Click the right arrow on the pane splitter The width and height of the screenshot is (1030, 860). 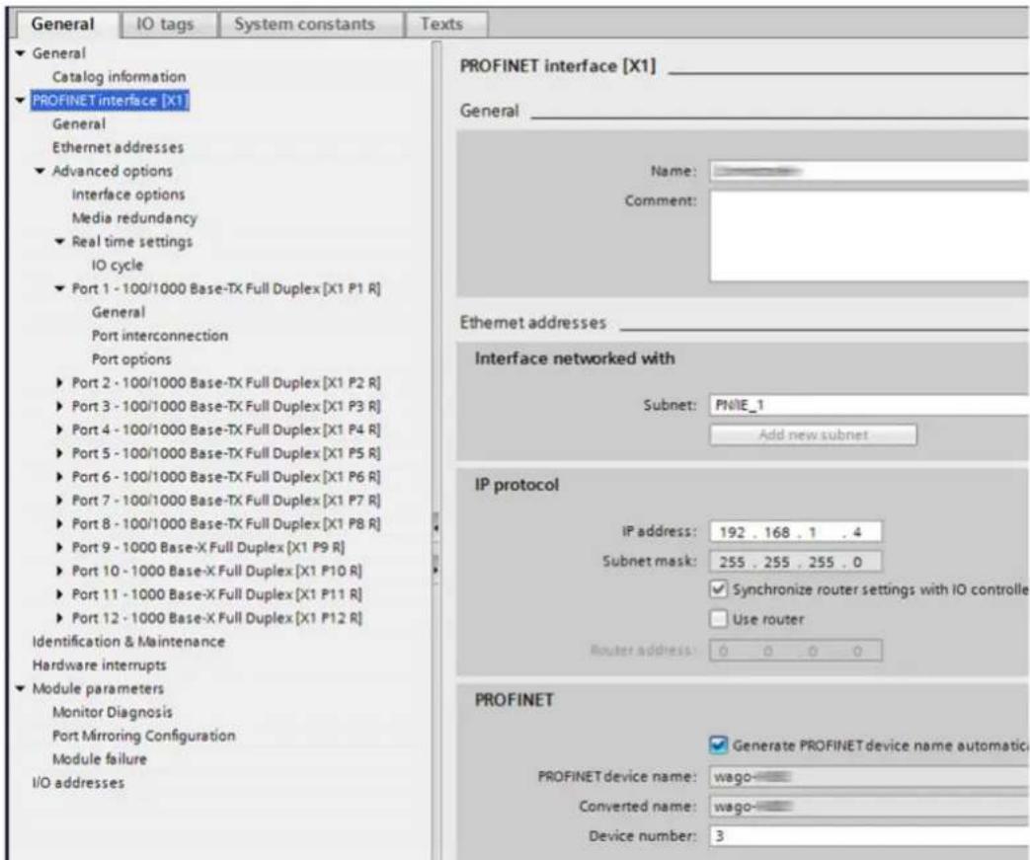(x=436, y=568)
